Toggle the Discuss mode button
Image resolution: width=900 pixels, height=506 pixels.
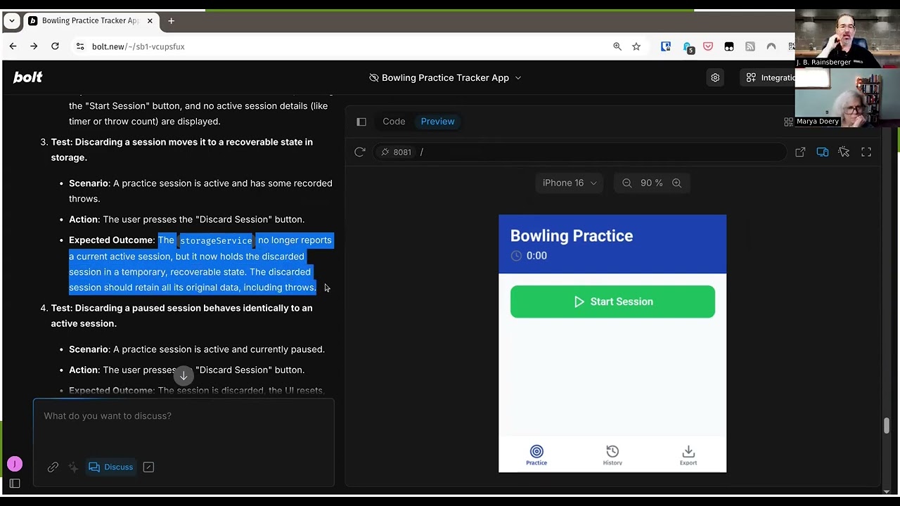[110, 467]
